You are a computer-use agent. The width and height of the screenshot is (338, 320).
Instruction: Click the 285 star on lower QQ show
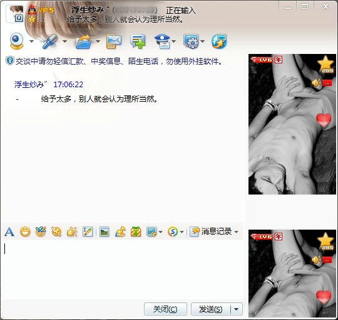pyautogui.click(x=325, y=241)
